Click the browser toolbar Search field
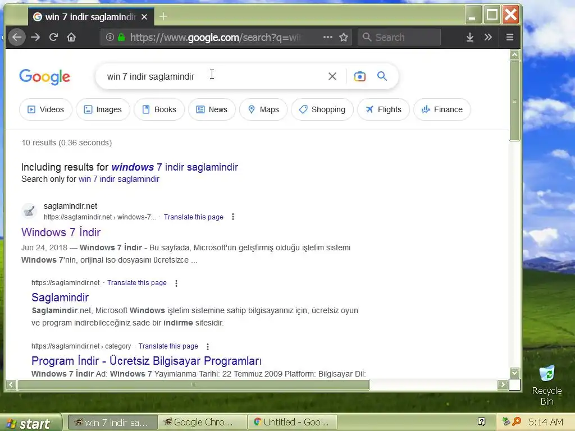The image size is (575, 431). (x=399, y=37)
